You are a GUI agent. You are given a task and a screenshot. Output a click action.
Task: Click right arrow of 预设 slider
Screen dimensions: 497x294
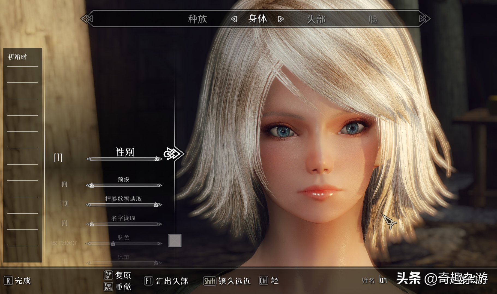[160, 185]
